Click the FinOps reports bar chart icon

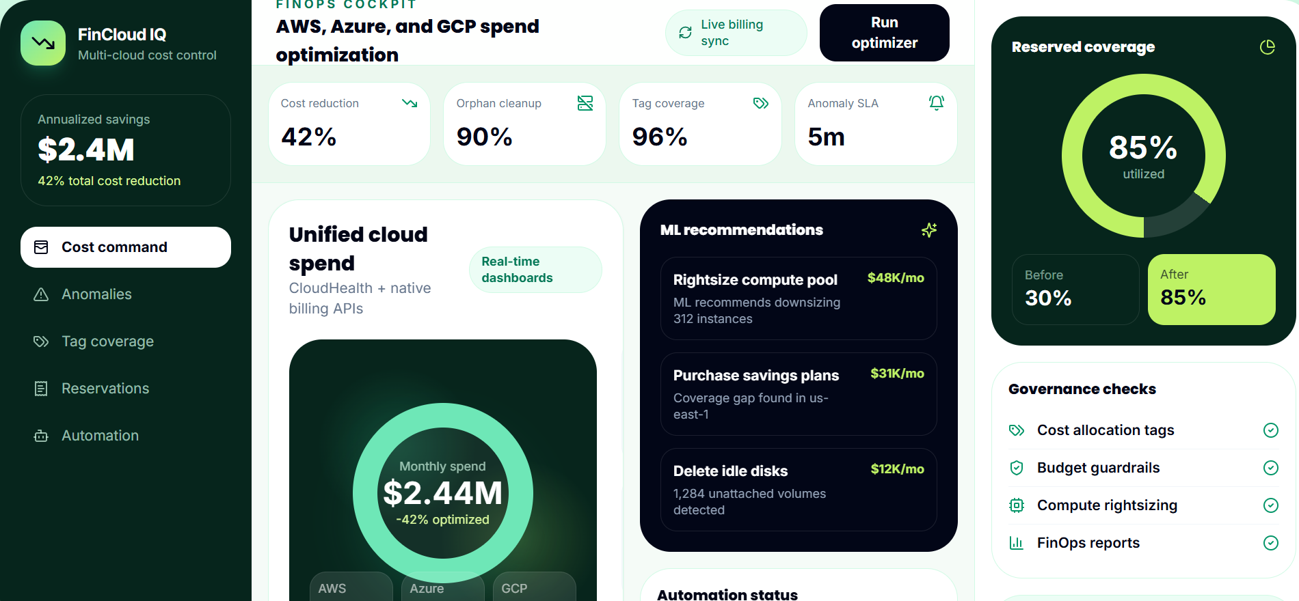click(1017, 543)
